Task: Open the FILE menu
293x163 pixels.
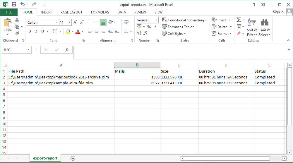Action: [9, 12]
